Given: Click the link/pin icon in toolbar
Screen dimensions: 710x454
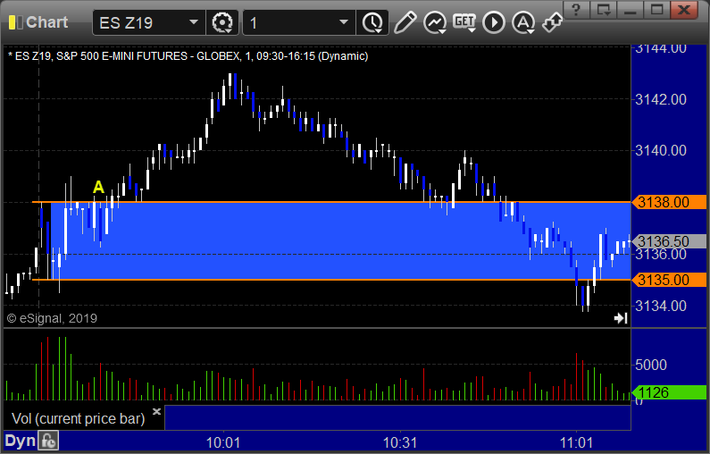Looking at the screenshot, I should [552, 22].
